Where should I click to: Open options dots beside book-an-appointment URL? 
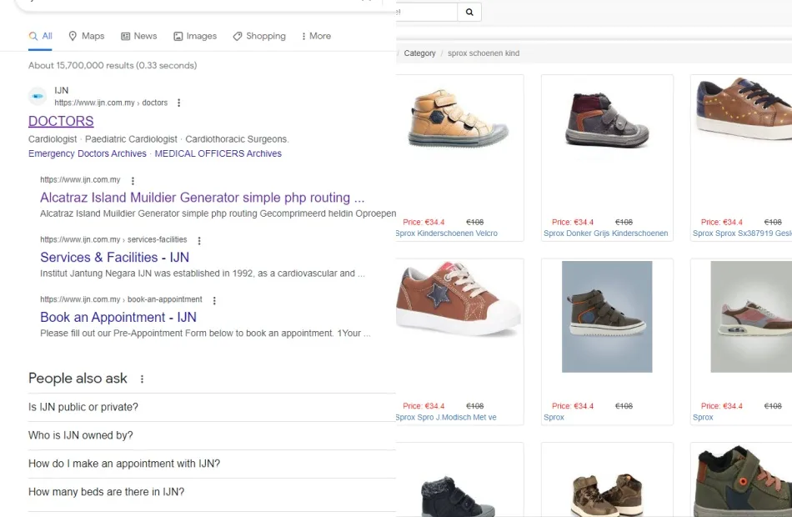tap(214, 300)
